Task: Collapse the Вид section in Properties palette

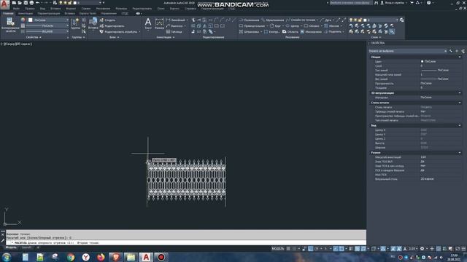Action: click(460, 125)
